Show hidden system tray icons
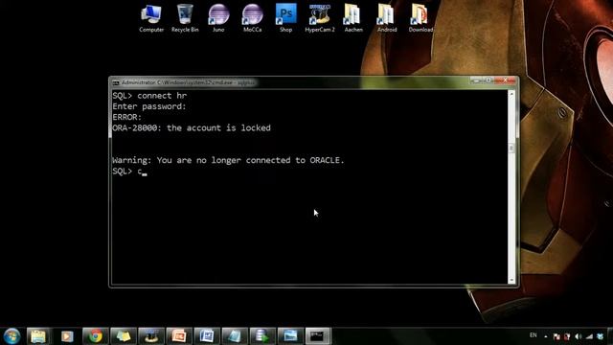This screenshot has width=613, height=345. (x=546, y=336)
